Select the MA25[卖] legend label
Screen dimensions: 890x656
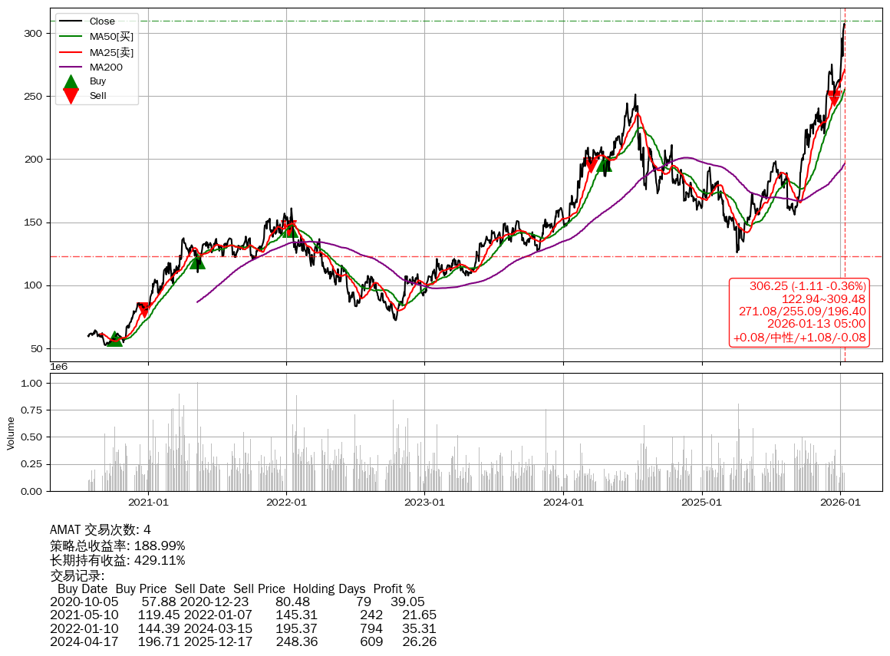(x=111, y=52)
